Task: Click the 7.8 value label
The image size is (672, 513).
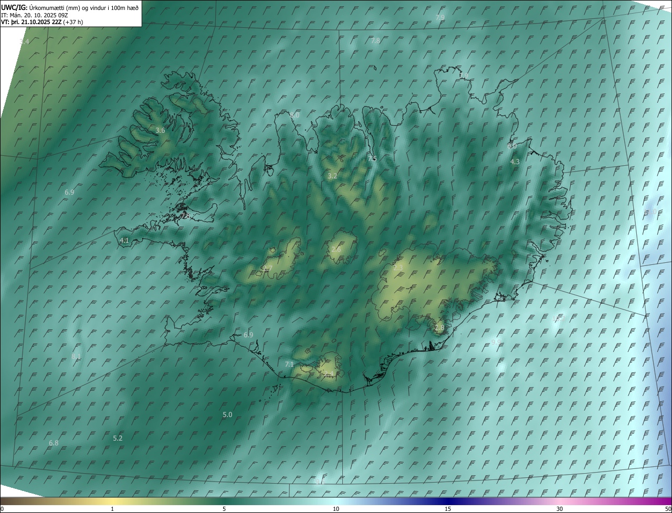Action: [375, 41]
